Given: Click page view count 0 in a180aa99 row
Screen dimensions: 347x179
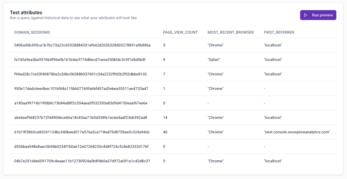Looking at the screenshot, I should point(164,103).
